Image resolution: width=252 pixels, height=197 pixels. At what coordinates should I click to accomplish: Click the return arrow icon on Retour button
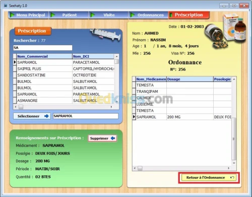(x=232, y=177)
